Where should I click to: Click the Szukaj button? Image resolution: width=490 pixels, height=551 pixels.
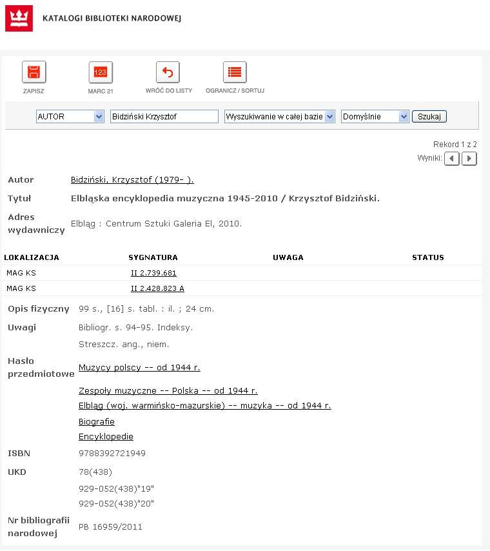pyautogui.click(x=429, y=116)
